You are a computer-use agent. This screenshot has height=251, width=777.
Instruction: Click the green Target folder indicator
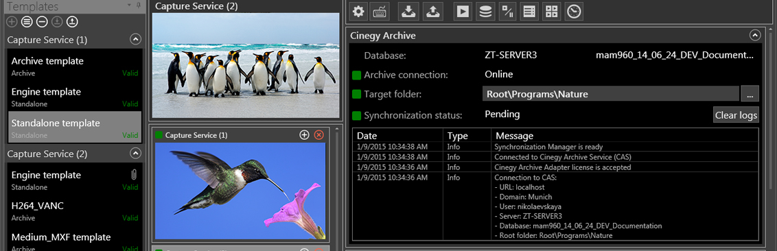pyautogui.click(x=356, y=94)
